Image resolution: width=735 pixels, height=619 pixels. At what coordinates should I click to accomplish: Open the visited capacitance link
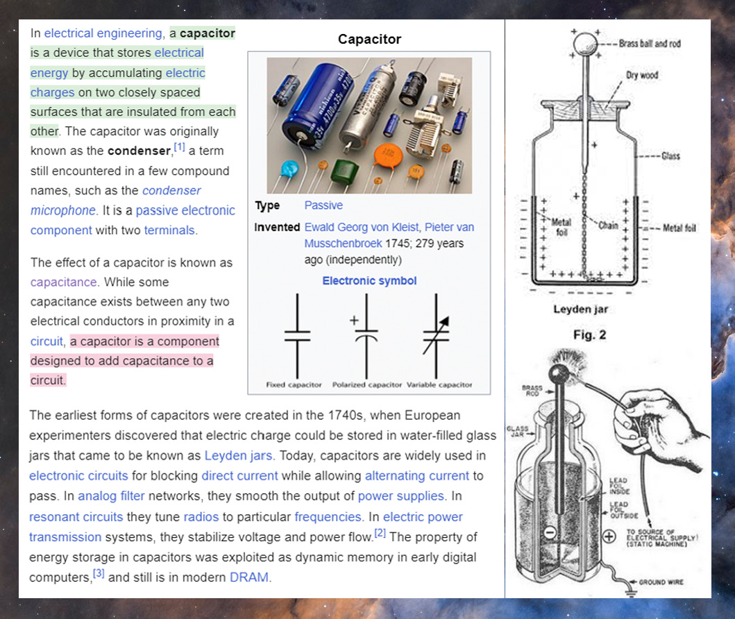tap(63, 282)
